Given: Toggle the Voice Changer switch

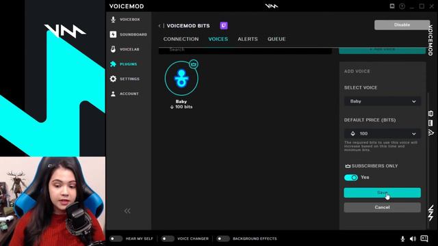Looking at the screenshot, I should [x=168, y=238].
